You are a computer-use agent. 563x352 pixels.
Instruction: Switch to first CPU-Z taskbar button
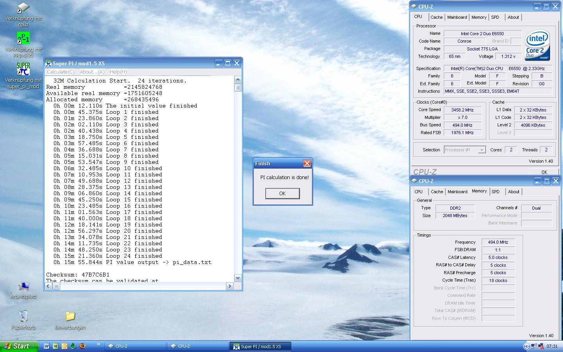136,347
